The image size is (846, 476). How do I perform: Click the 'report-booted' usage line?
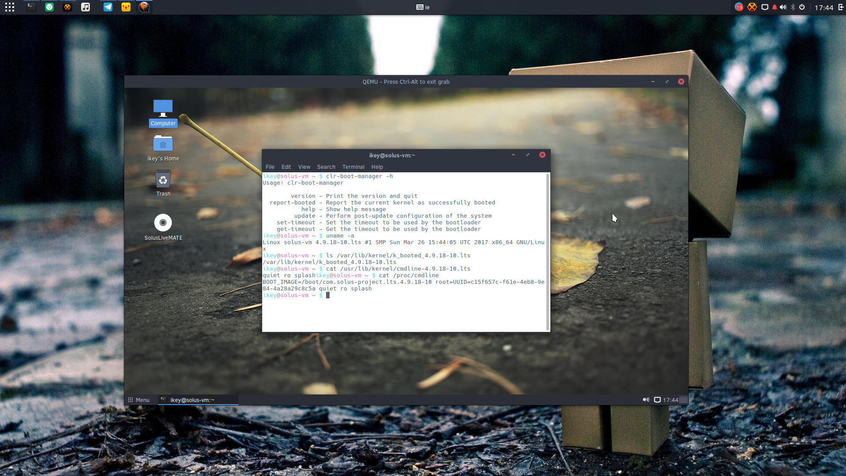coord(382,203)
